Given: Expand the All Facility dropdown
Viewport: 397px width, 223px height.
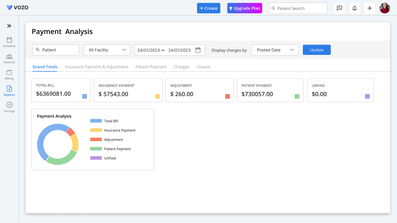Looking at the screenshot, I should click(107, 50).
